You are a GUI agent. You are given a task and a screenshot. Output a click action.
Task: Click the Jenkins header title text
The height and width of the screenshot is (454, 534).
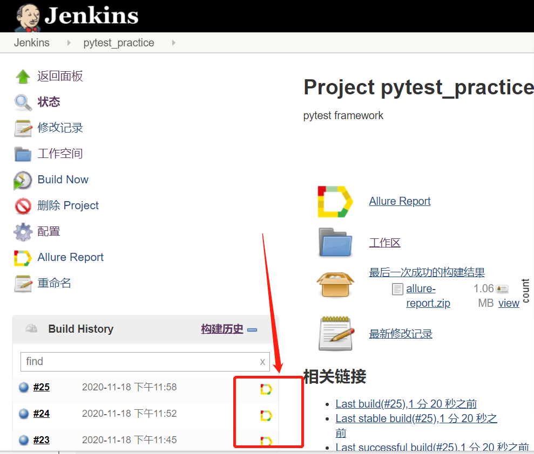tap(91, 16)
